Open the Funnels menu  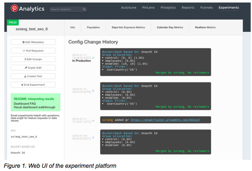(206, 8)
